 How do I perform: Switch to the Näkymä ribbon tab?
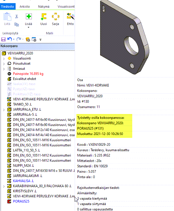pyautogui.click(x=44, y=6)
